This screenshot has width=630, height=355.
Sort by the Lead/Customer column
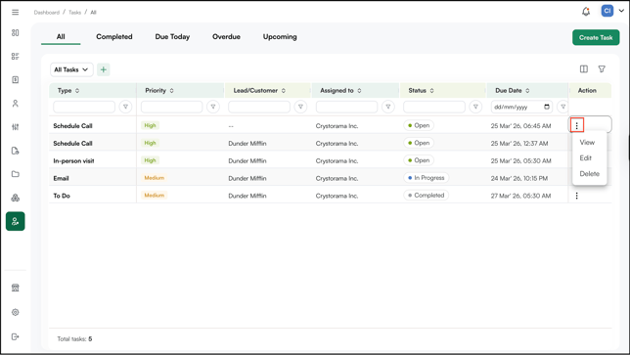[284, 91]
